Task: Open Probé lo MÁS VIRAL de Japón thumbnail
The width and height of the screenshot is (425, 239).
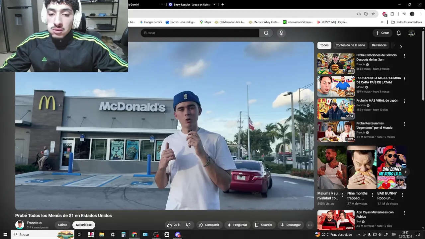Action: (336, 109)
